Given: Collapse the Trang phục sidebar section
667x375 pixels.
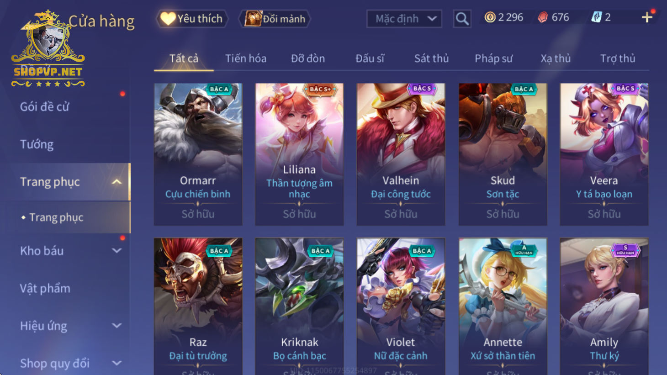Looking at the screenshot, I should [x=117, y=182].
